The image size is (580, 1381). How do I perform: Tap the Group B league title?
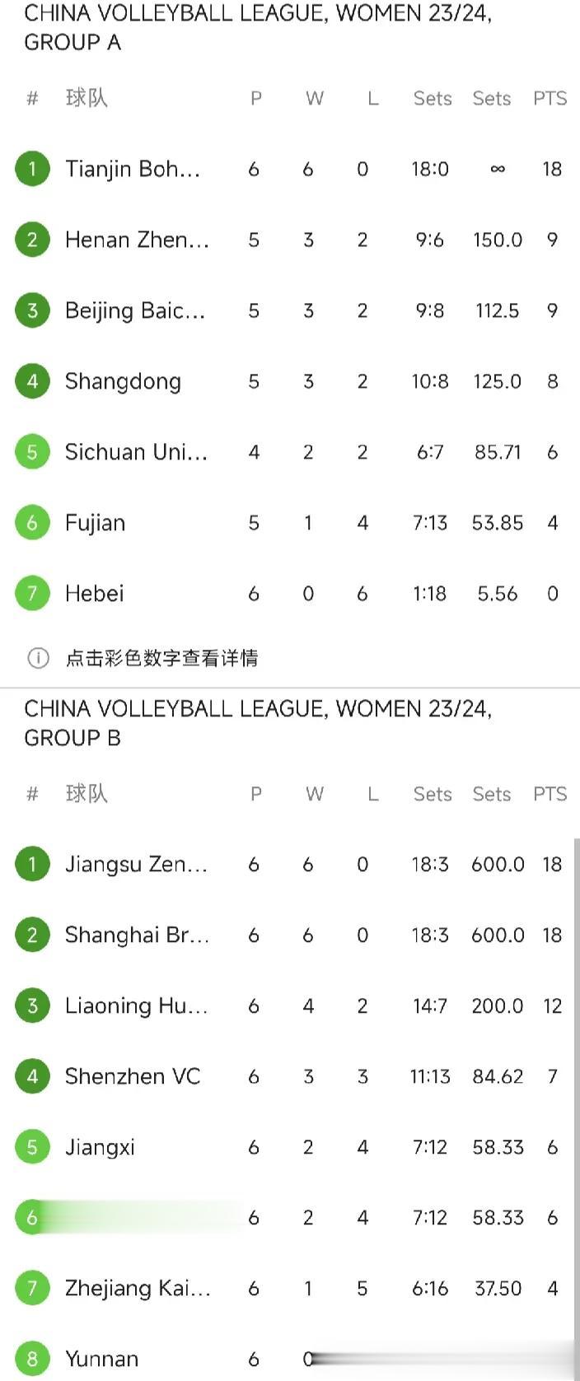(258, 723)
